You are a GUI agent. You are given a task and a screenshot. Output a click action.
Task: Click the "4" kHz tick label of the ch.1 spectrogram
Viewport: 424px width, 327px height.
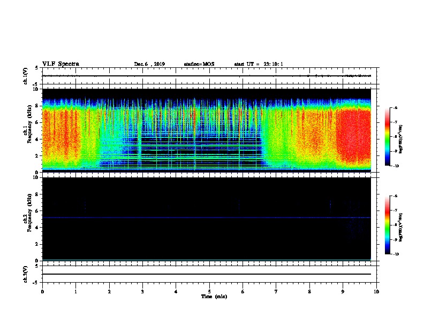click(x=37, y=139)
